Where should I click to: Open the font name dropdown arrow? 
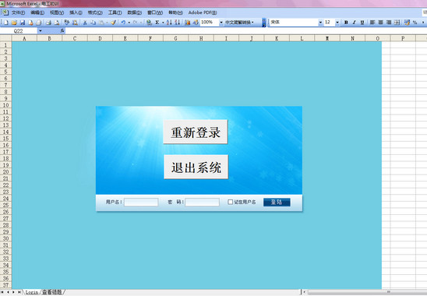point(320,23)
